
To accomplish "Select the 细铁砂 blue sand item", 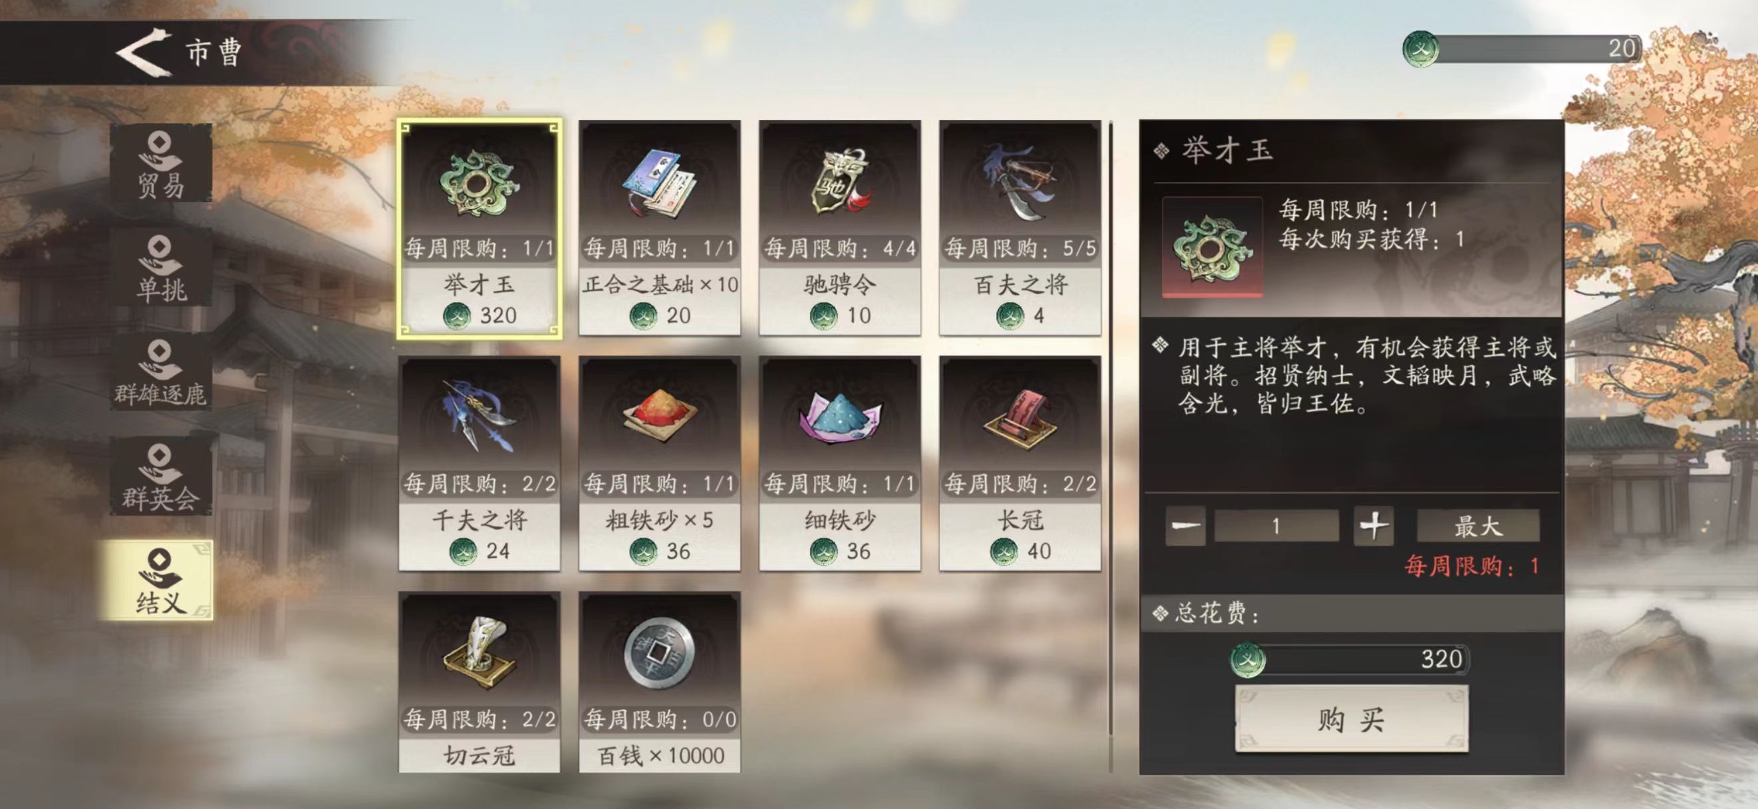I will click(x=839, y=464).
